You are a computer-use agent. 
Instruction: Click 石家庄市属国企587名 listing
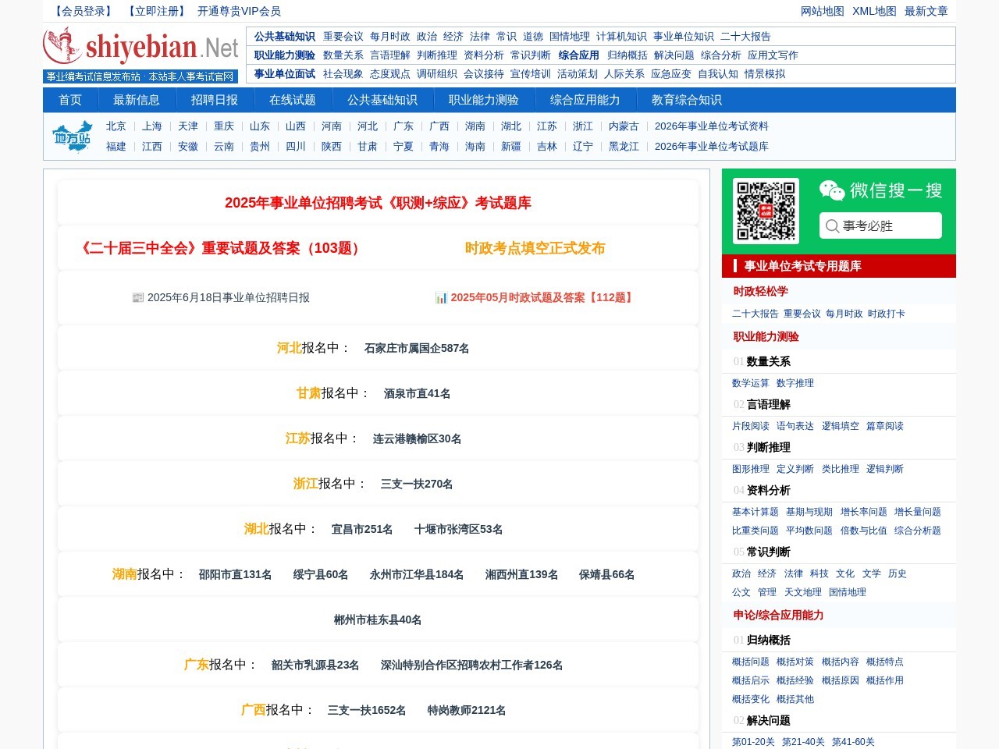point(417,348)
